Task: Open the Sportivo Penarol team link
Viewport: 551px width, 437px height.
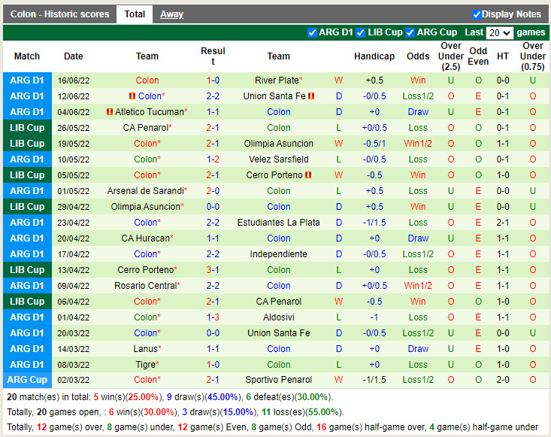Action: [x=278, y=380]
